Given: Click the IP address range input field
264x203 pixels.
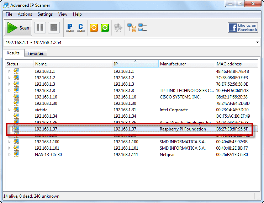Looking at the screenshot, I should click(128, 43).
